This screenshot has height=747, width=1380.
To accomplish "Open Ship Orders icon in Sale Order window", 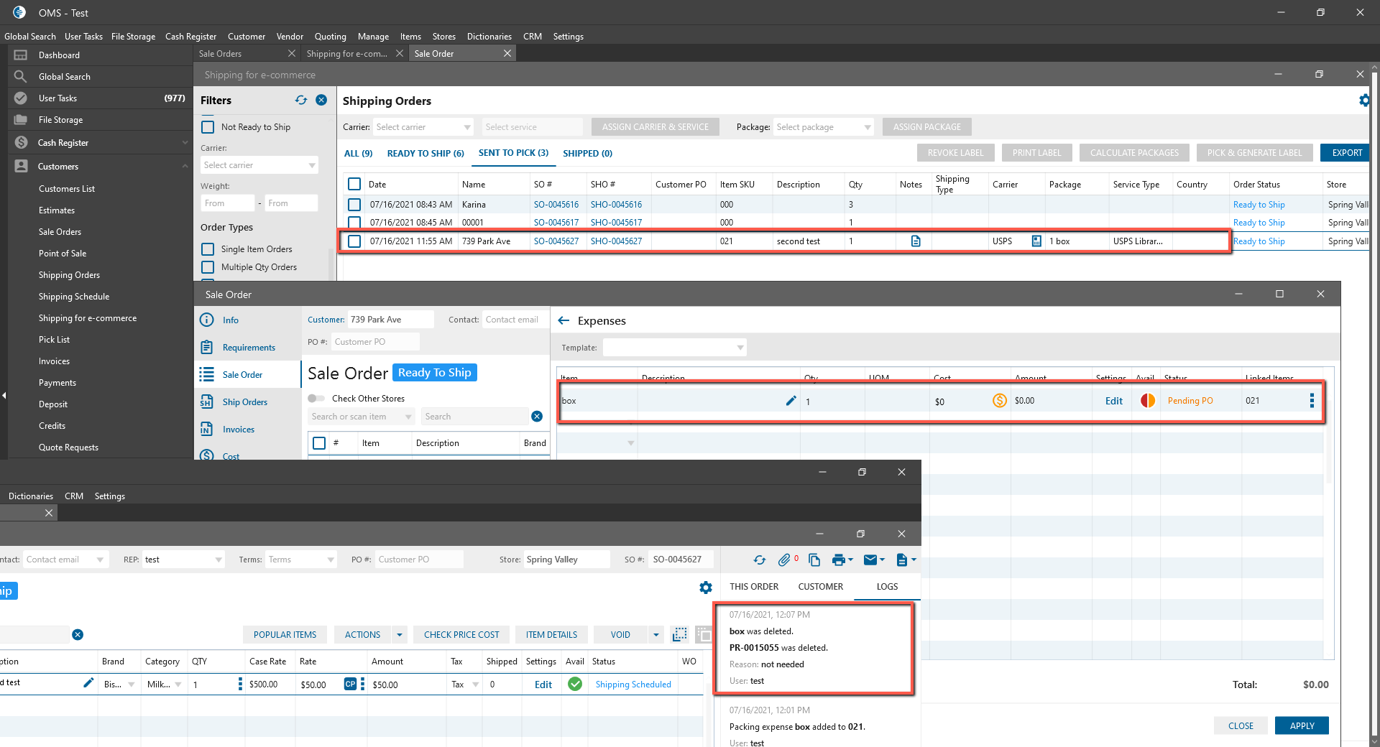I will (x=207, y=402).
